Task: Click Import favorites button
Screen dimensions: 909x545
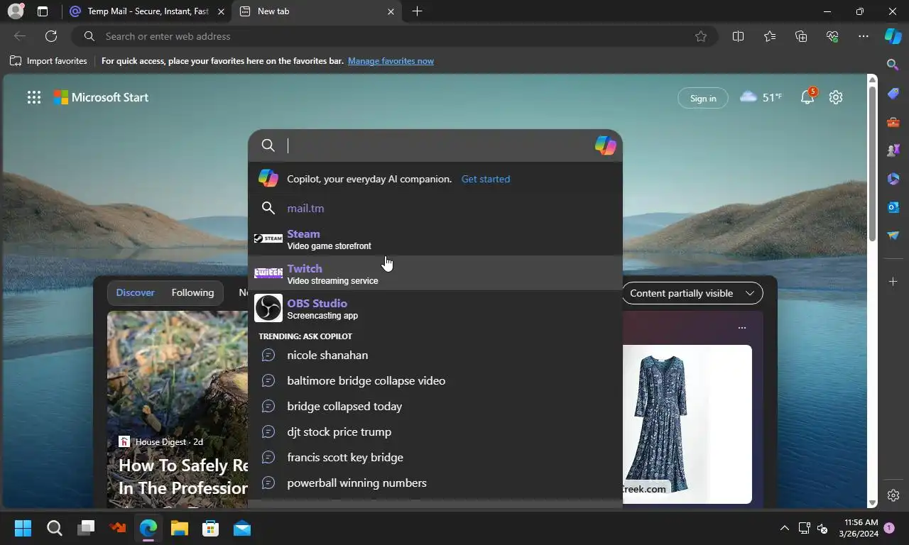Action: 48,61
